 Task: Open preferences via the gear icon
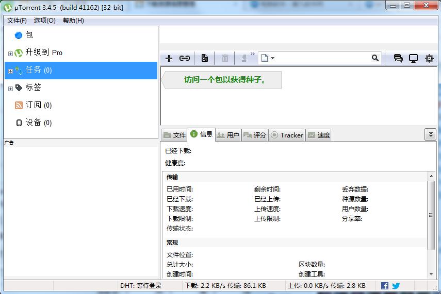click(429, 58)
